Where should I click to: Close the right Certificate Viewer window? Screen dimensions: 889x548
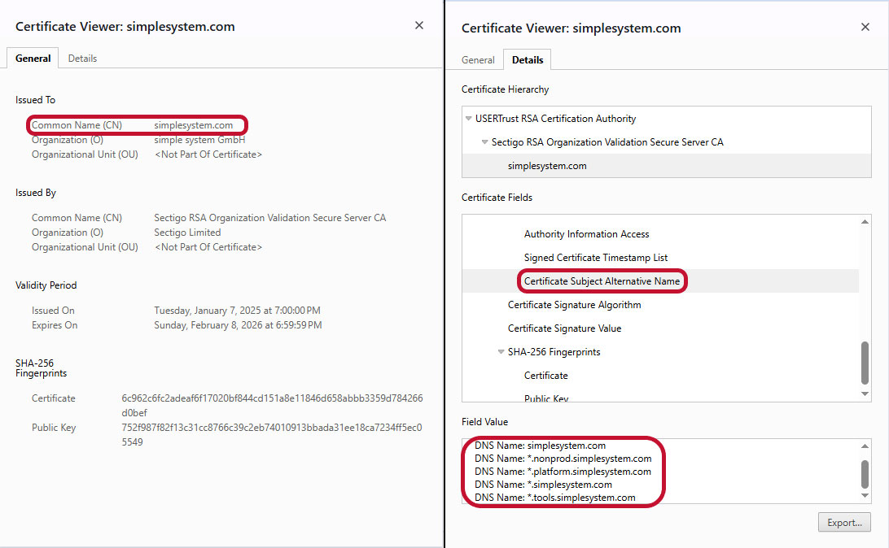point(865,27)
